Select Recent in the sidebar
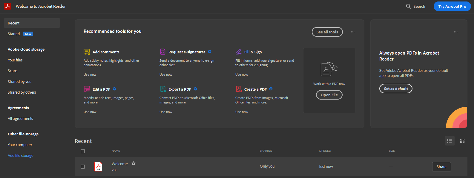474x178 pixels. tap(32, 23)
